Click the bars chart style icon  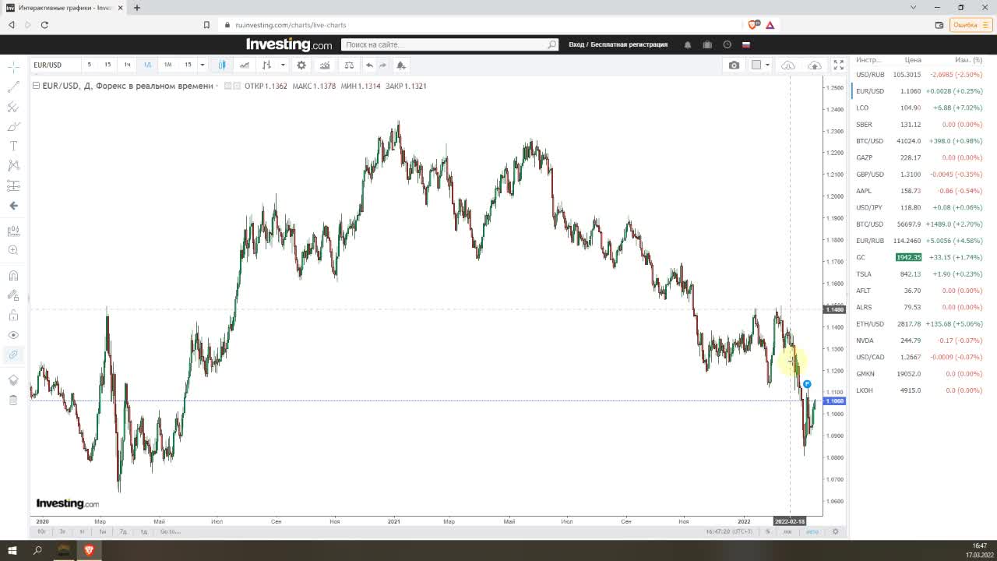pos(267,65)
